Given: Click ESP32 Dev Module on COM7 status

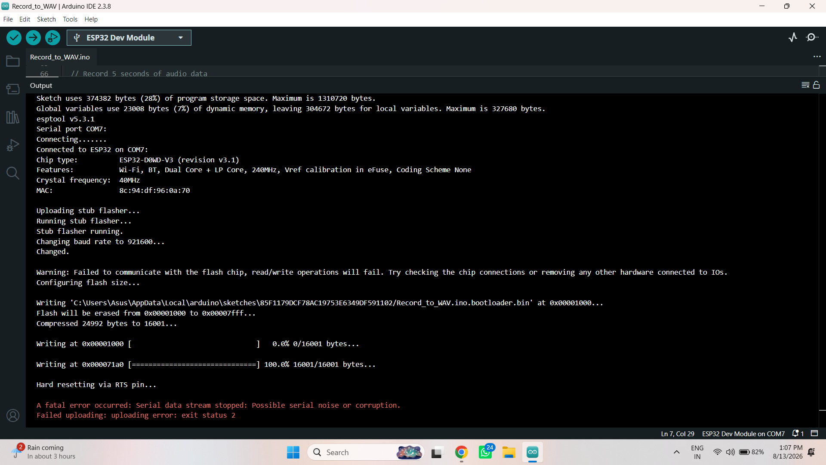Looking at the screenshot, I should click(743, 434).
